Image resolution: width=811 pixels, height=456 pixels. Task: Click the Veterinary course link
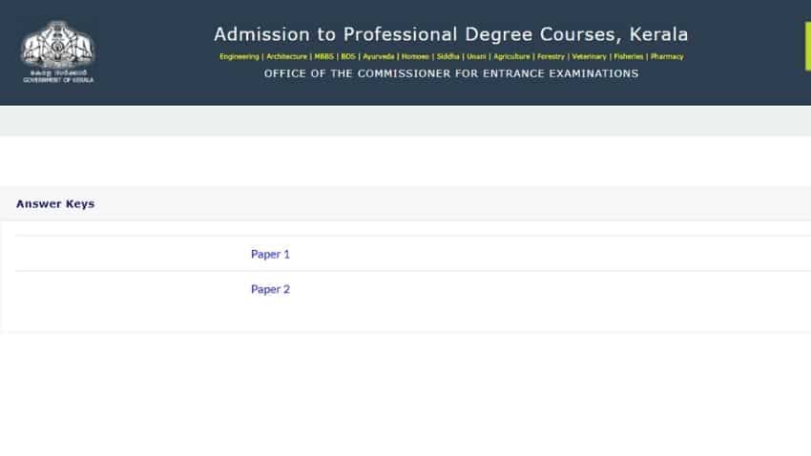589,56
